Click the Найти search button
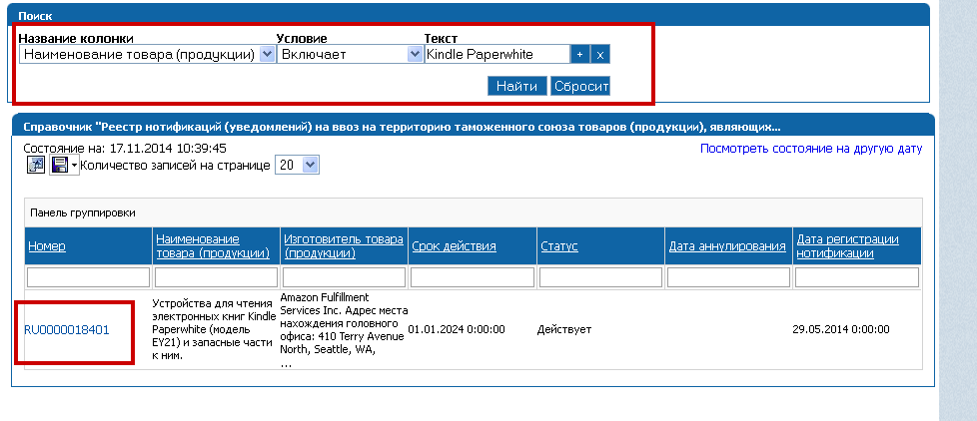 [x=517, y=87]
